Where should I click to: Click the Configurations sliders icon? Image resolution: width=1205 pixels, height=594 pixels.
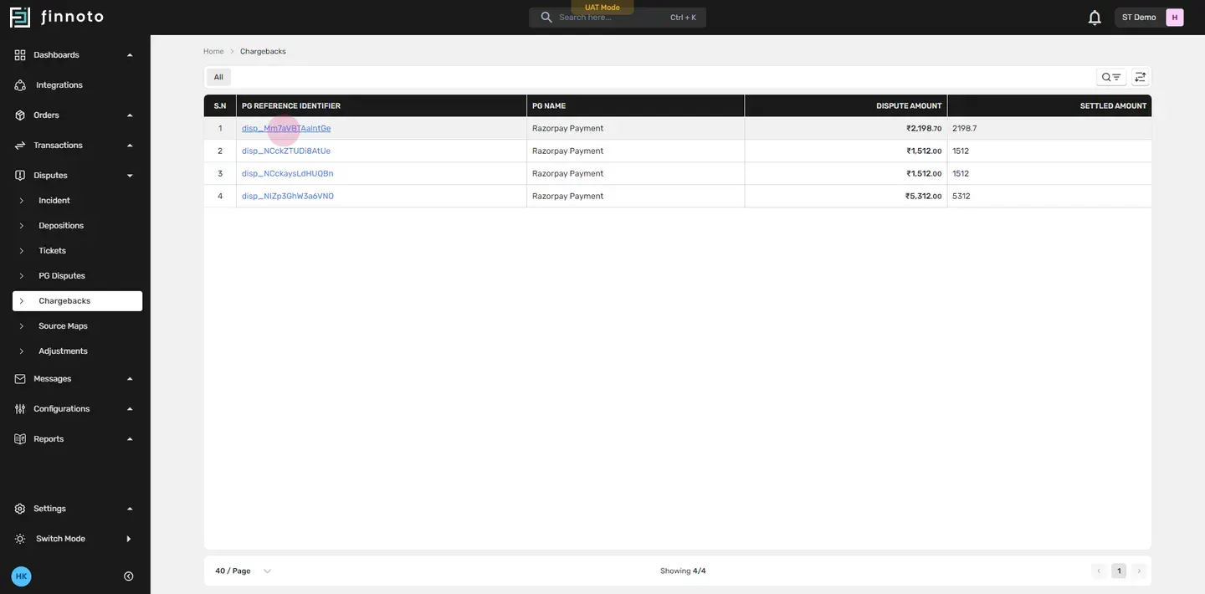tap(20, 409)
